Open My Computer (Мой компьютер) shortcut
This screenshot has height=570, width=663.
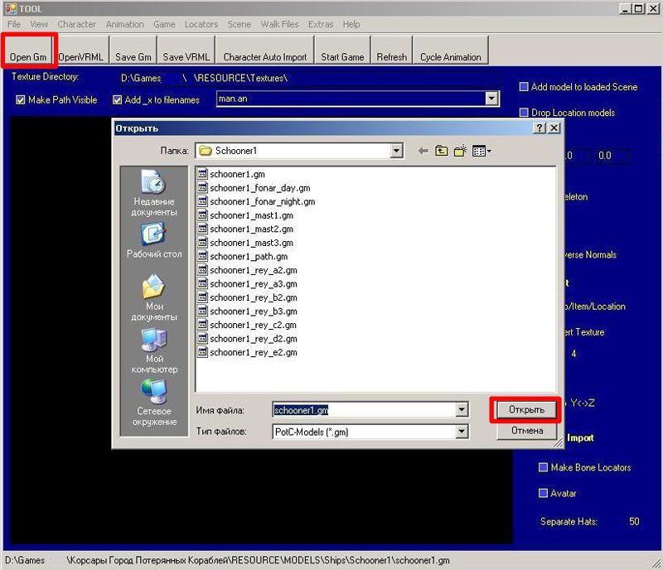[x=154, y=351]
